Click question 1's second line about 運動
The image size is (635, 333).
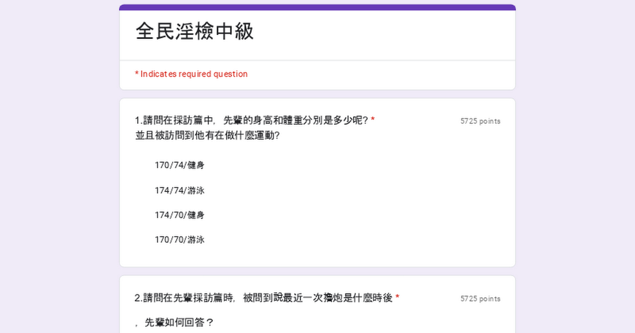(x=207, y=135)
